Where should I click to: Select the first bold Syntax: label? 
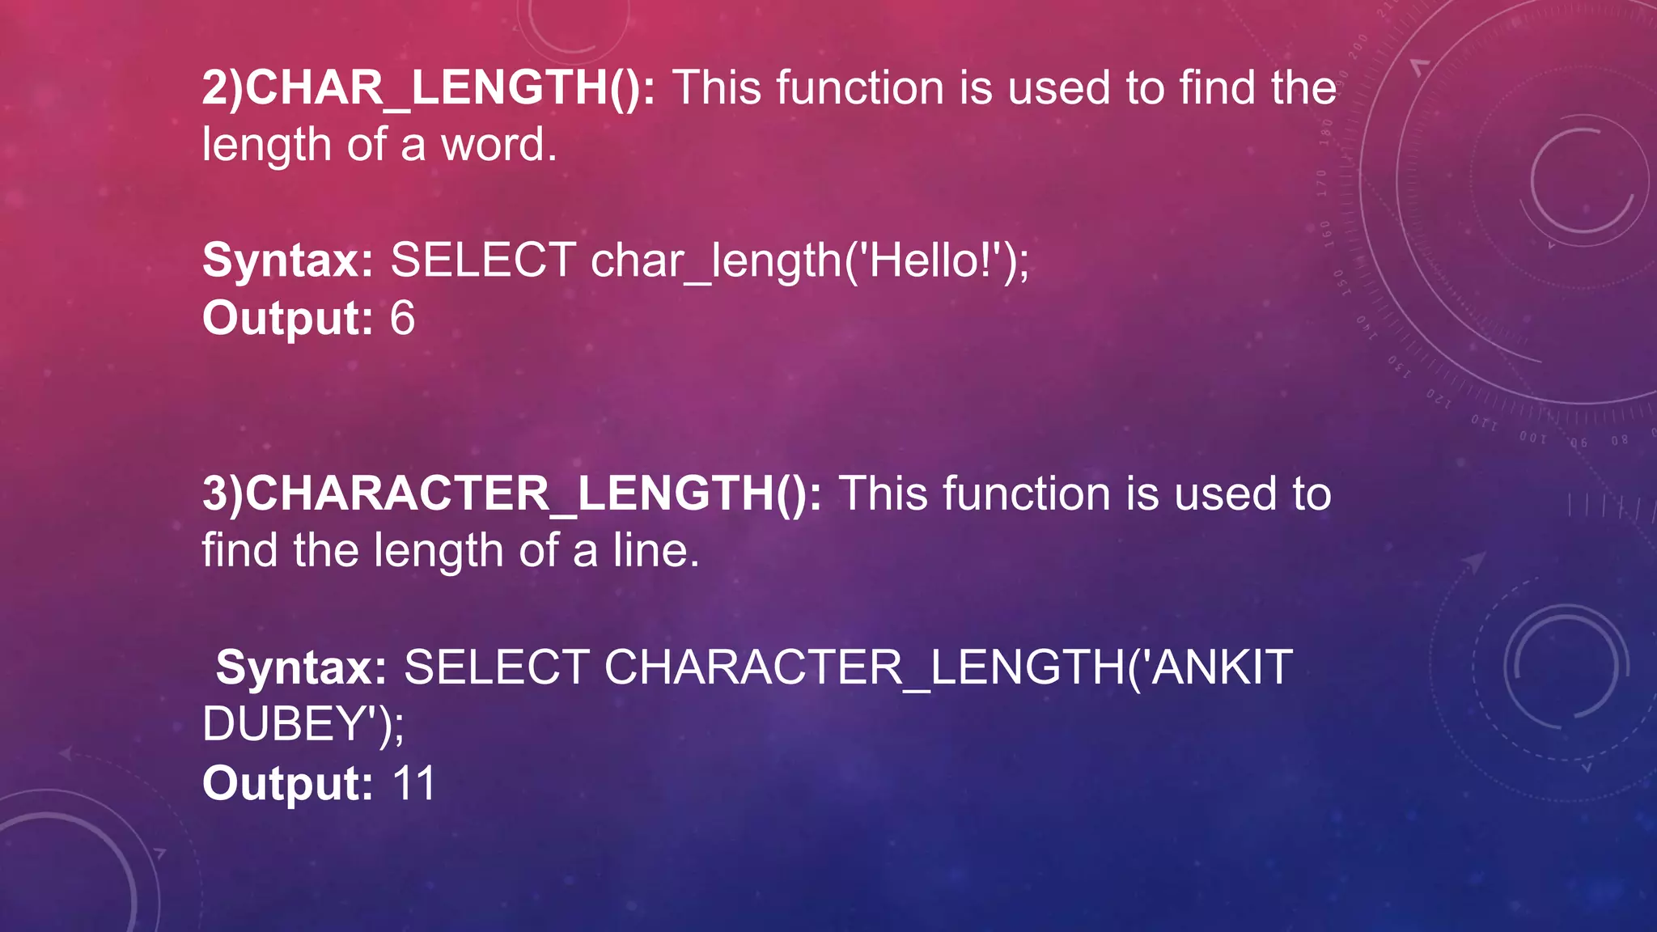288,261
